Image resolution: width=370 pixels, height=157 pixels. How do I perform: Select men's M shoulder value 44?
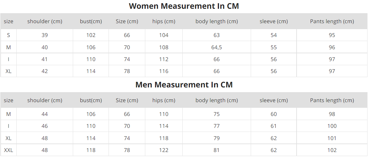tap(45, 114)
